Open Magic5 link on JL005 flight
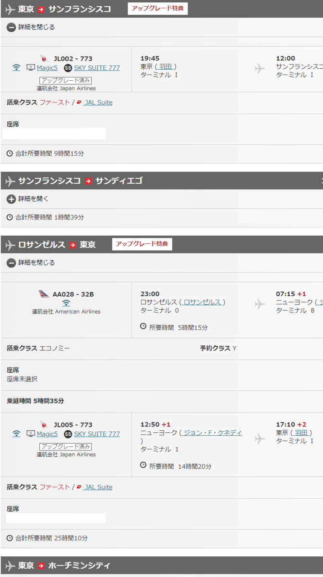The image size is (323, 577). [x=47, y=434]
